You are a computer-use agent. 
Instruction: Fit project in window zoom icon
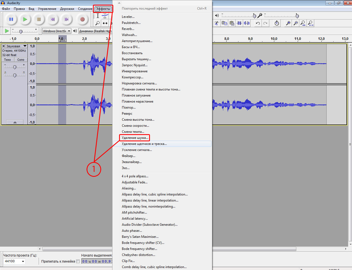(310, 23)
